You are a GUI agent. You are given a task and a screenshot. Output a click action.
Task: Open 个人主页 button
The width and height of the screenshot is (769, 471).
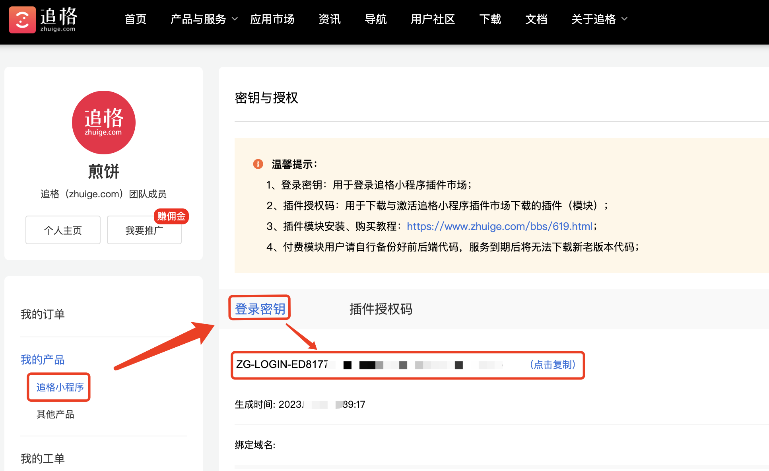point(63,230)
